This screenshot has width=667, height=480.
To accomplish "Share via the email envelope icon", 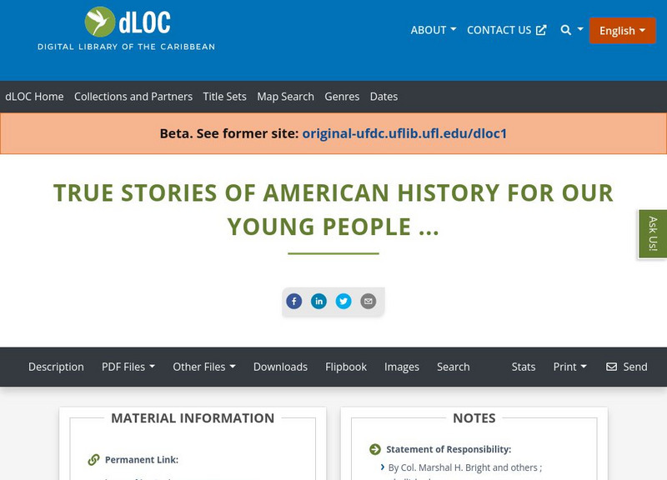I will [x=368, y=301].
